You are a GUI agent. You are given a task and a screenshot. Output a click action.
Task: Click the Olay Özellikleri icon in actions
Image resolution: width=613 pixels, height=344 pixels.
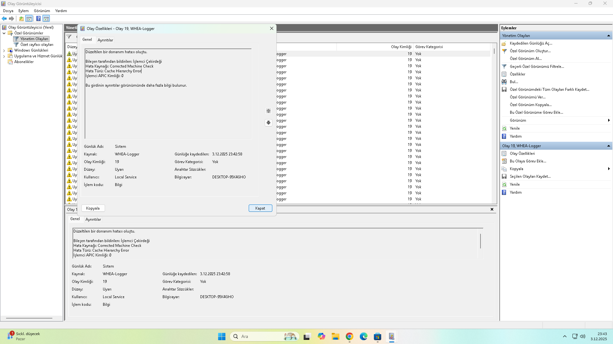pos(504,154)
